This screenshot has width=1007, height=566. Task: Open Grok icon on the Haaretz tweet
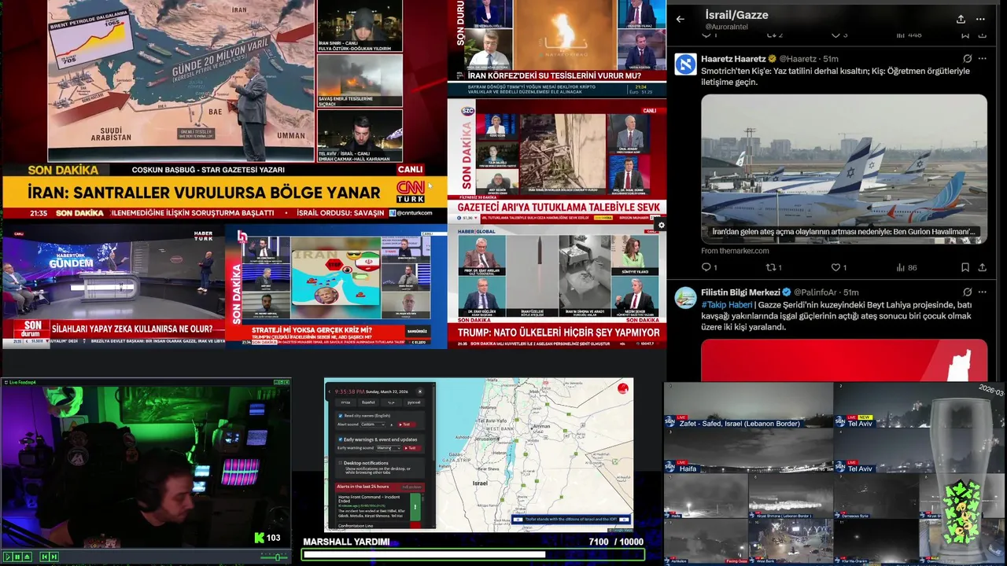pos(967,58)
